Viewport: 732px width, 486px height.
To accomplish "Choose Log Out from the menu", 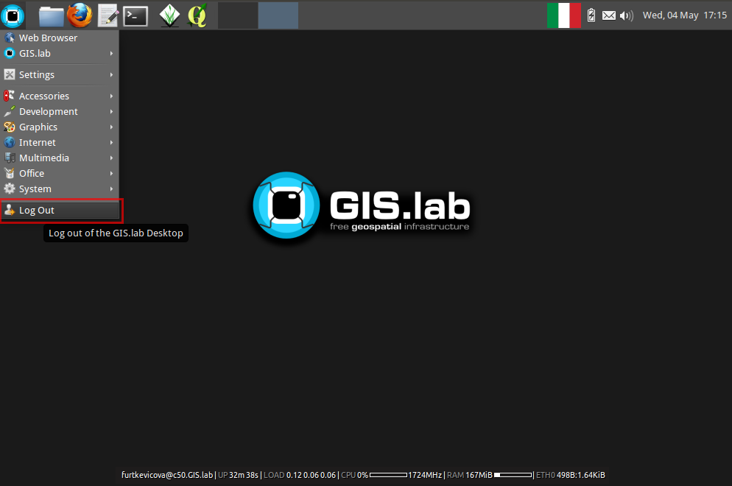I will (60, 210).
